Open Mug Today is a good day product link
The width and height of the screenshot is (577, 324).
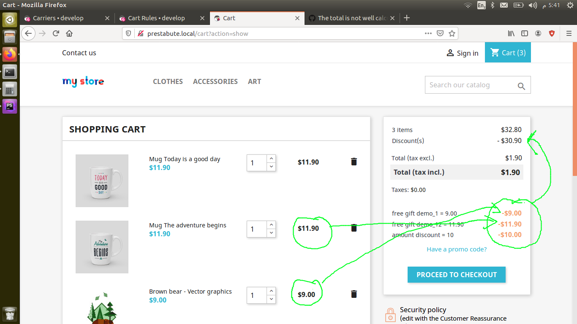(x=185, y=159)
